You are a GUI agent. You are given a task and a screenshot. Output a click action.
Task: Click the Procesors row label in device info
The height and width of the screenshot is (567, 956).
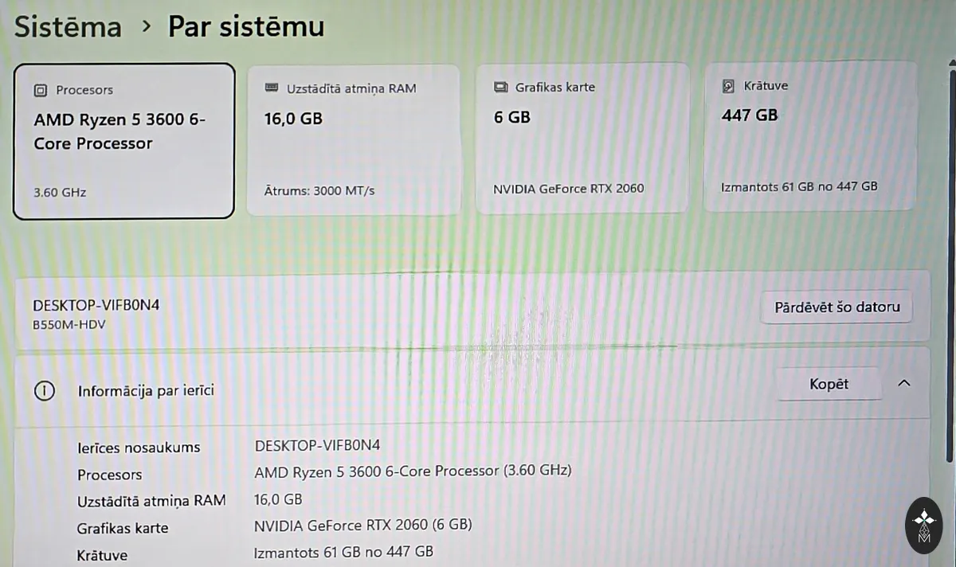109,475
